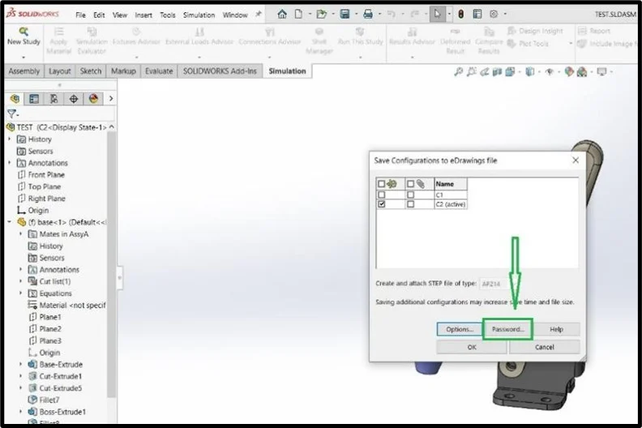Expand the top-level History folder in the tree
The height and width of the screenshot is (428, 642).
[10, 139]
